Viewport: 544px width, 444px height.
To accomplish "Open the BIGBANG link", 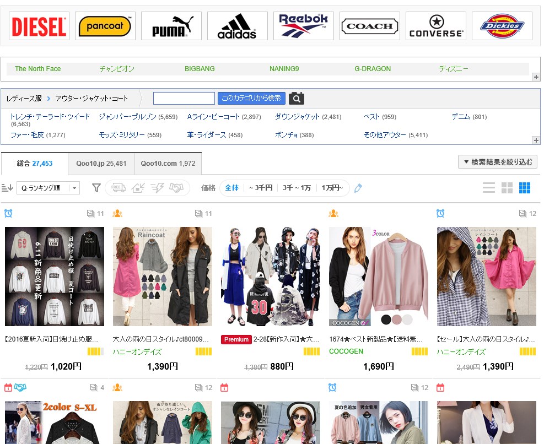I will (x=200, y=69).
